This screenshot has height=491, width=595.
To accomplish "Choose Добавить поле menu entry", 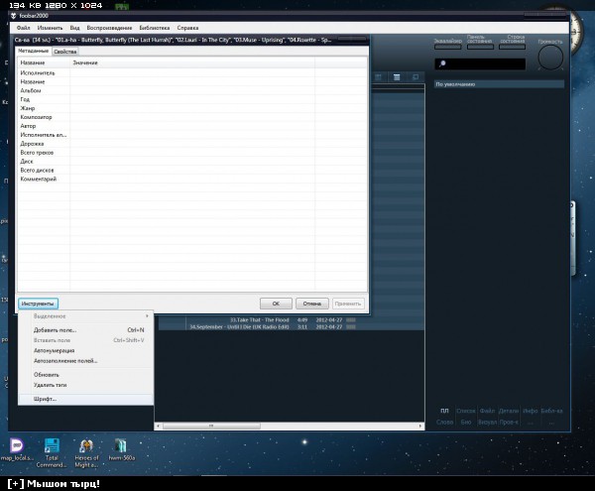I will click(85, 330).
